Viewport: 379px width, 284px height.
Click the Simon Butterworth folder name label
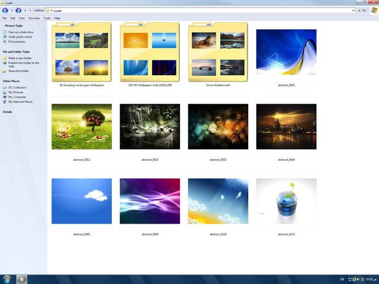coord(218,85)
